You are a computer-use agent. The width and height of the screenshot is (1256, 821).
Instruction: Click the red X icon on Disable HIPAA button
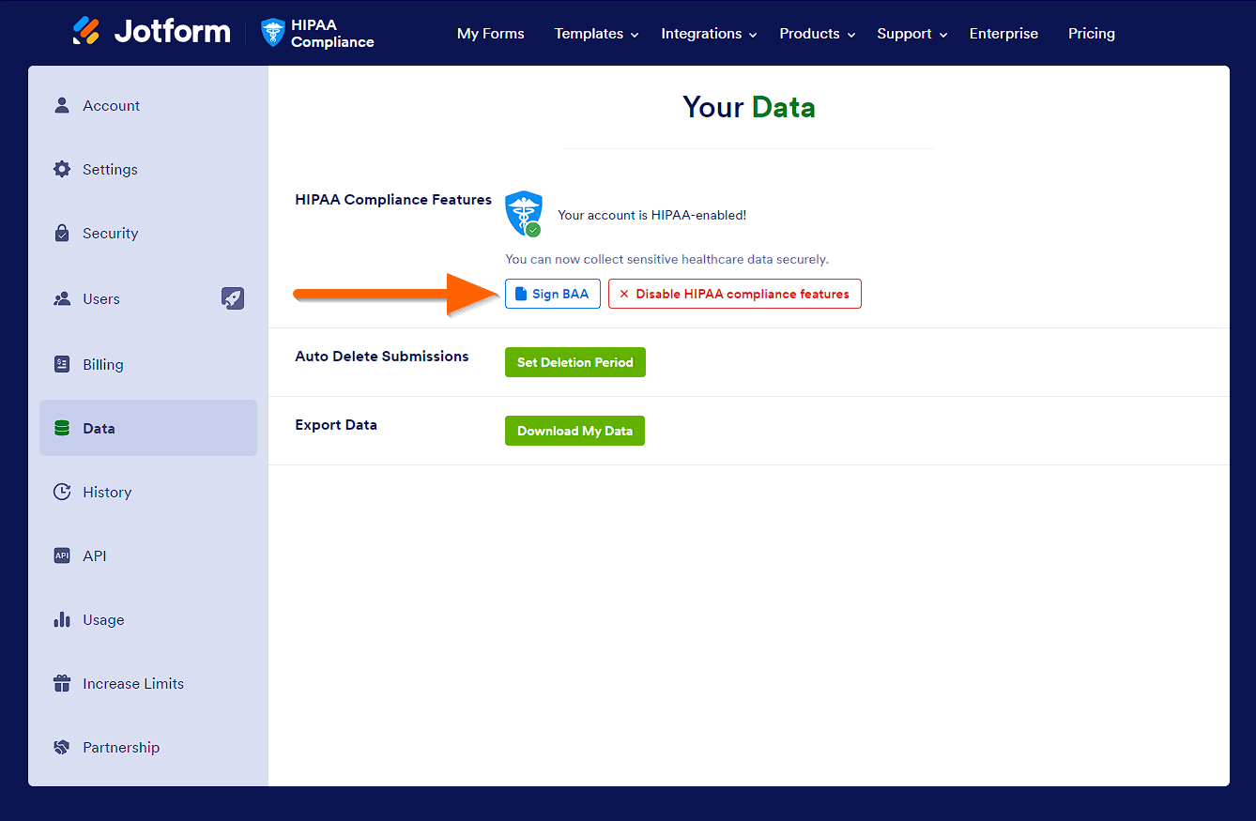pos(624,294)
